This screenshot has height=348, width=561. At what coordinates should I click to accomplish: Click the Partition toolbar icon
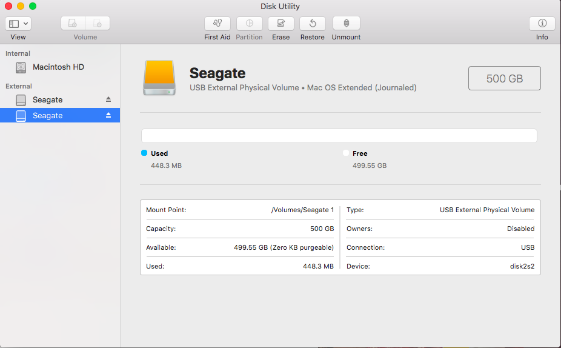tap(250, 23)
